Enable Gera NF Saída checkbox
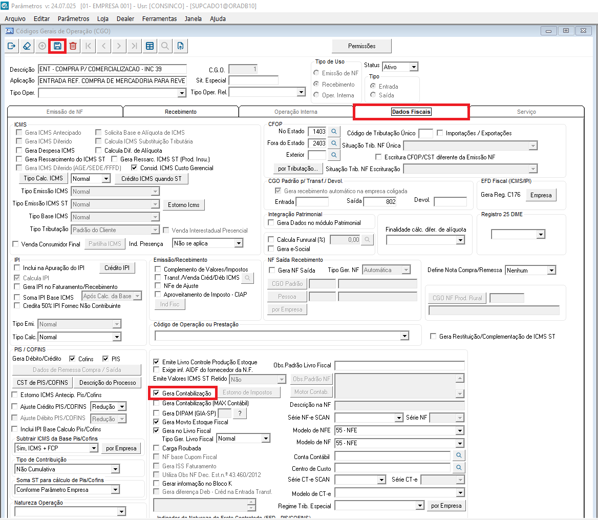The width and height of the screenshot is (598, 520). (272, 270)
